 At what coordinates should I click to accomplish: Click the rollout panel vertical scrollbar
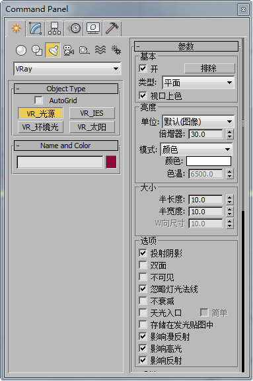point(243,291)
